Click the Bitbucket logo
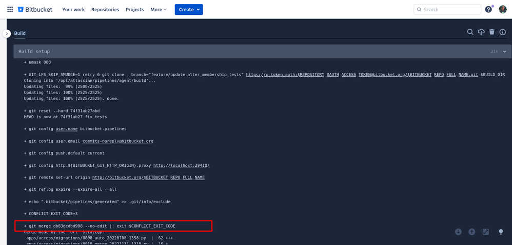The width and height of the screenshot is (512, 245). click(x=35, y=9)
